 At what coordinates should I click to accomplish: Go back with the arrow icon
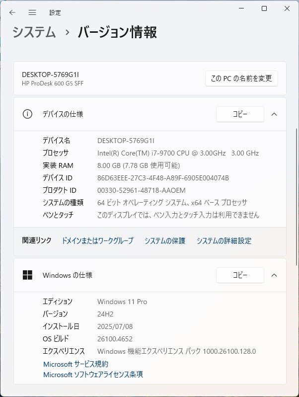(12, 12)
